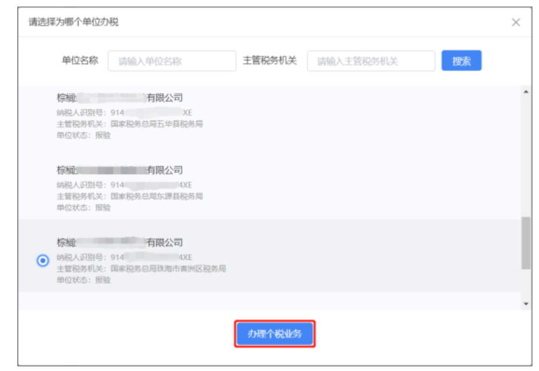The width and height of the screenshot is (539, 371).
Task: Click 单位状态: 报验 in the 五华县 entry
Action: (x=83, y=135)
